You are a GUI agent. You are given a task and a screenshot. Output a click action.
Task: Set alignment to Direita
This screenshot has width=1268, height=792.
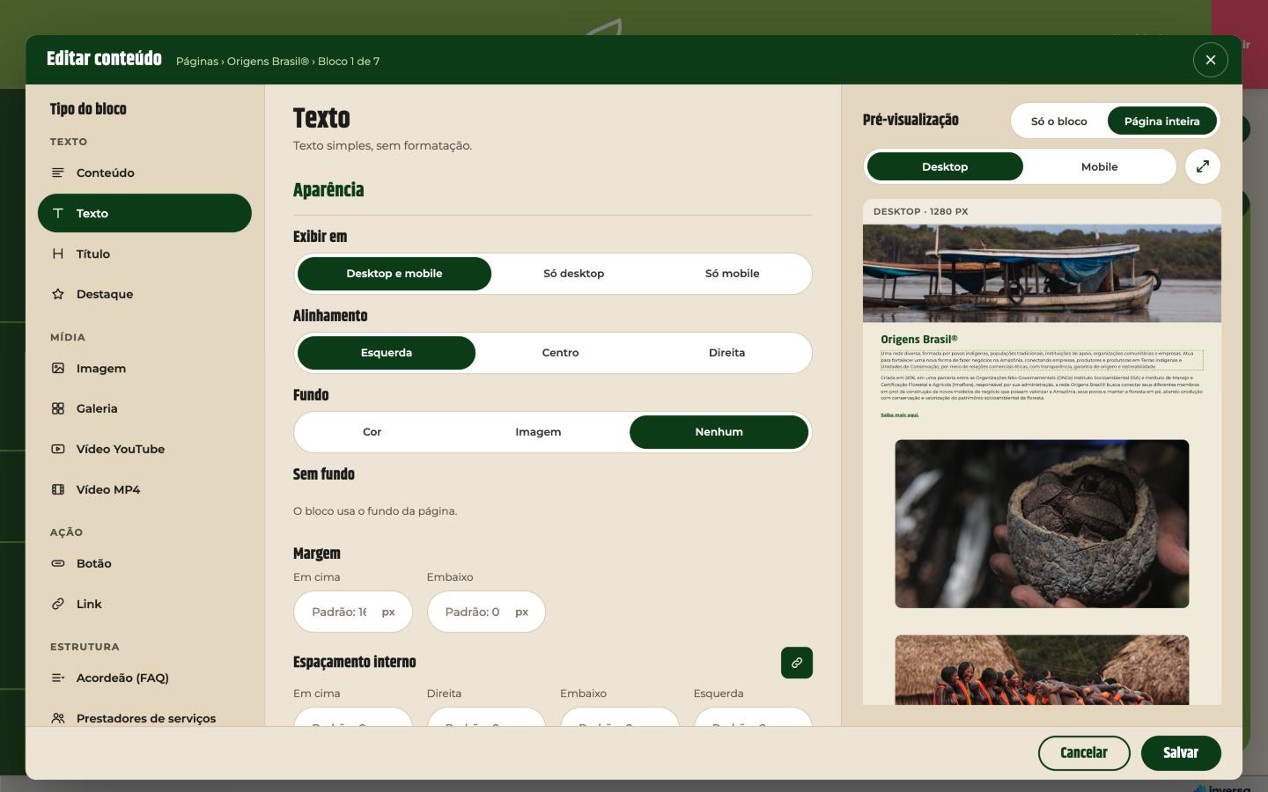726,353
